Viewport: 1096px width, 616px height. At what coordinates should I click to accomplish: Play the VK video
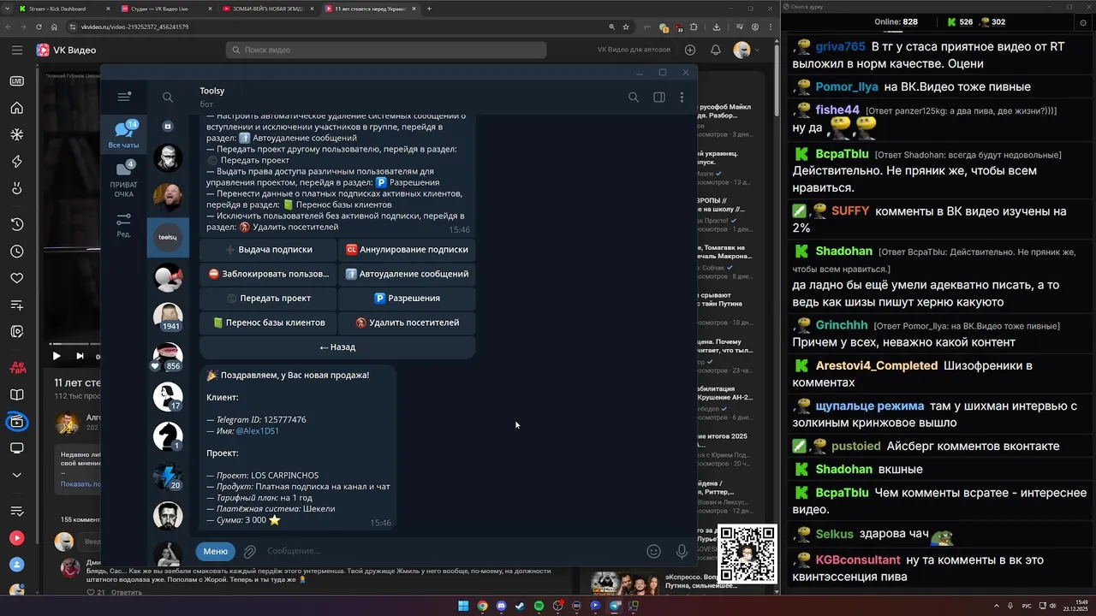pos(57,356)
